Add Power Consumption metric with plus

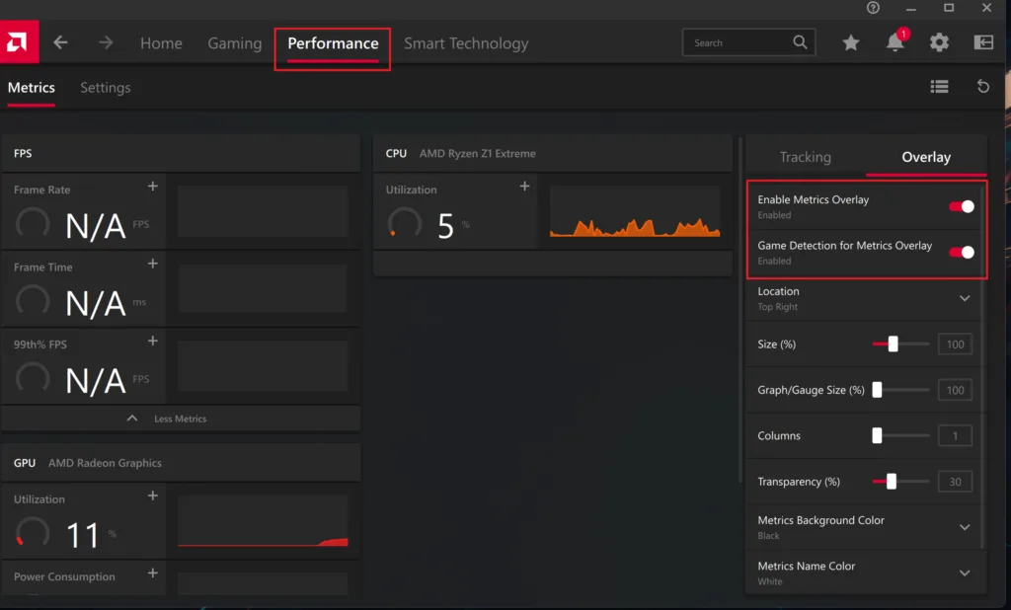point(153,573)
